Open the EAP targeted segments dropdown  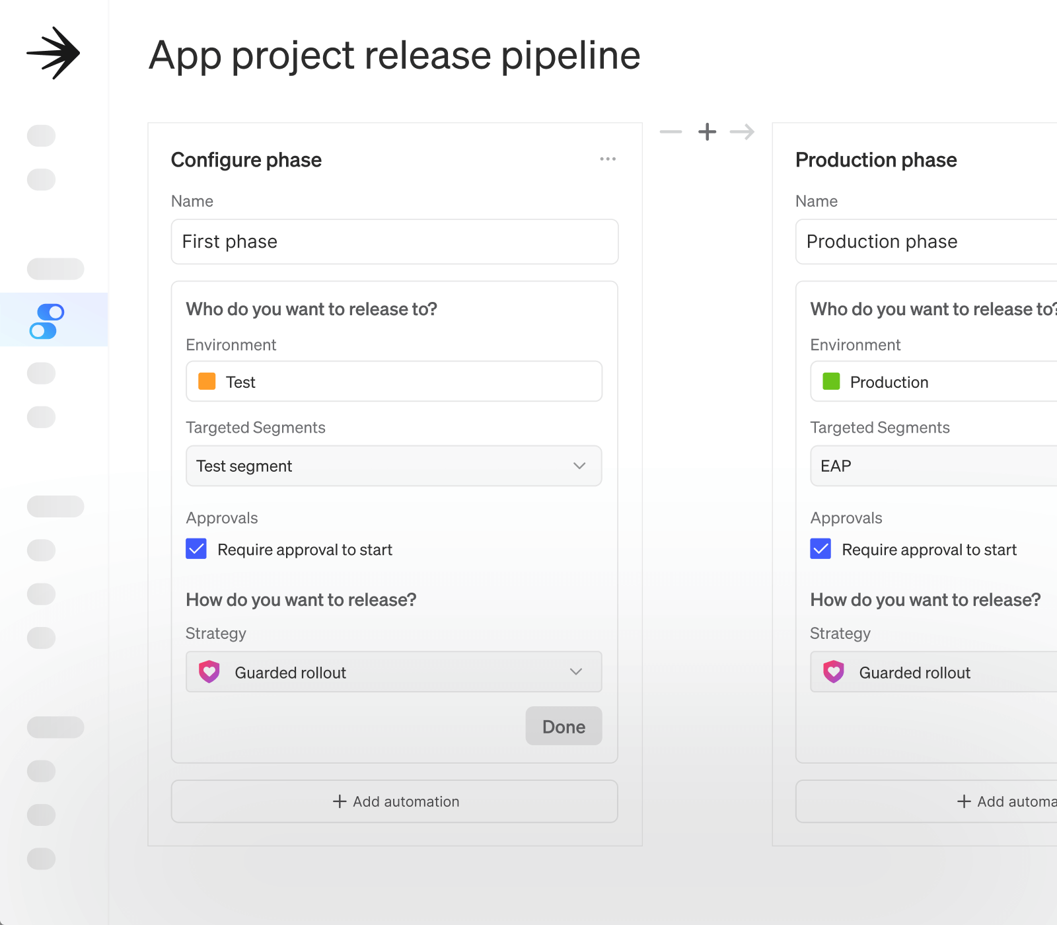tap(931, 466)
